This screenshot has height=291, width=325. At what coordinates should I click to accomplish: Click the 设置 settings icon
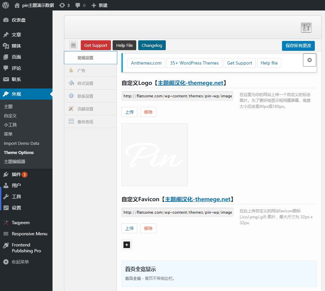pyautogui.click(x=6, y=208)
